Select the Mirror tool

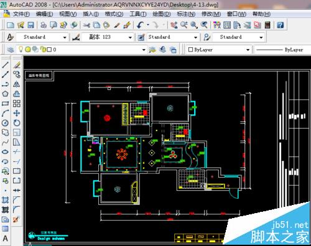17,84
